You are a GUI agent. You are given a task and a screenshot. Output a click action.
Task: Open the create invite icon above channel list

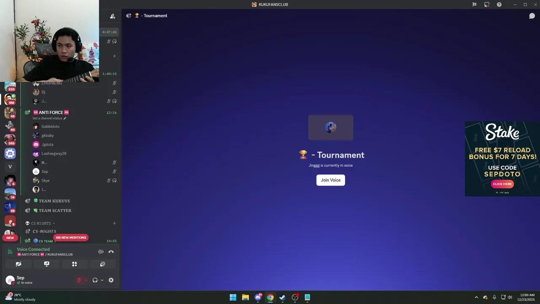point(113,16)
